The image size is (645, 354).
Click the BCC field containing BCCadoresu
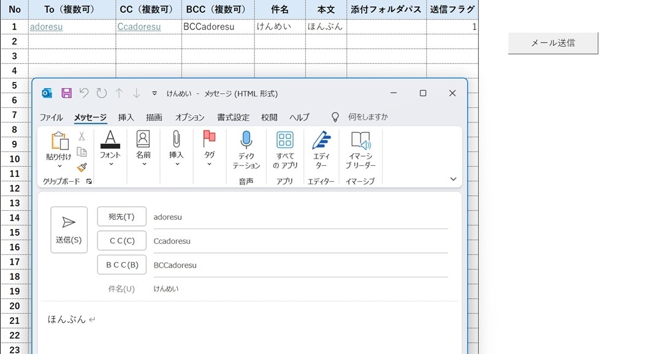pos(300,265)
